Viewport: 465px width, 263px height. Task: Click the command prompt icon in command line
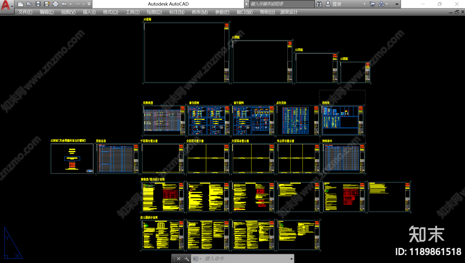point(196,259)
